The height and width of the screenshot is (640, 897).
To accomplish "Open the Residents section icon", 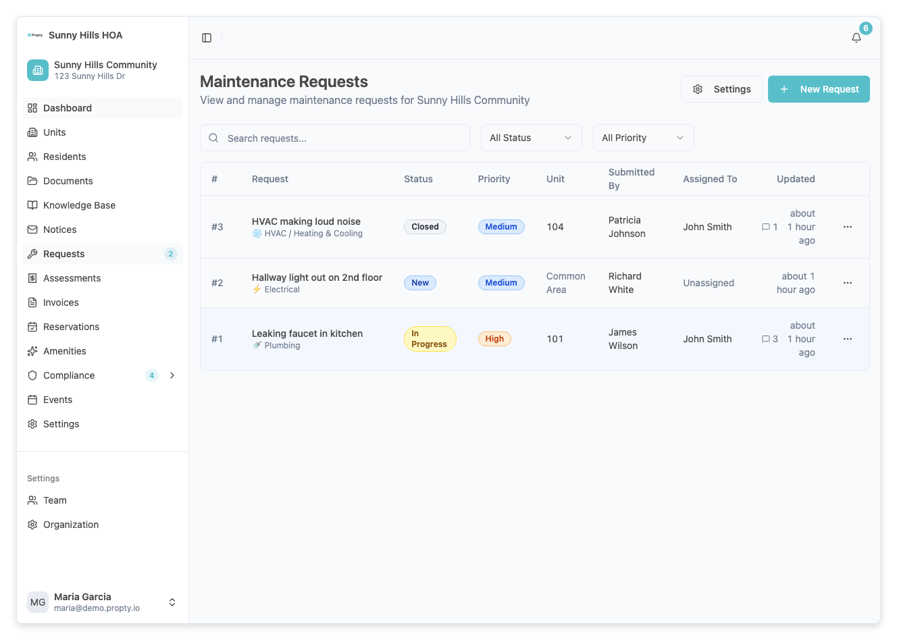I will tap(32, 157).
